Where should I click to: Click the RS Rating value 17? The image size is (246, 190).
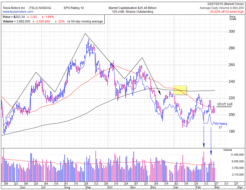coord(220,128)
